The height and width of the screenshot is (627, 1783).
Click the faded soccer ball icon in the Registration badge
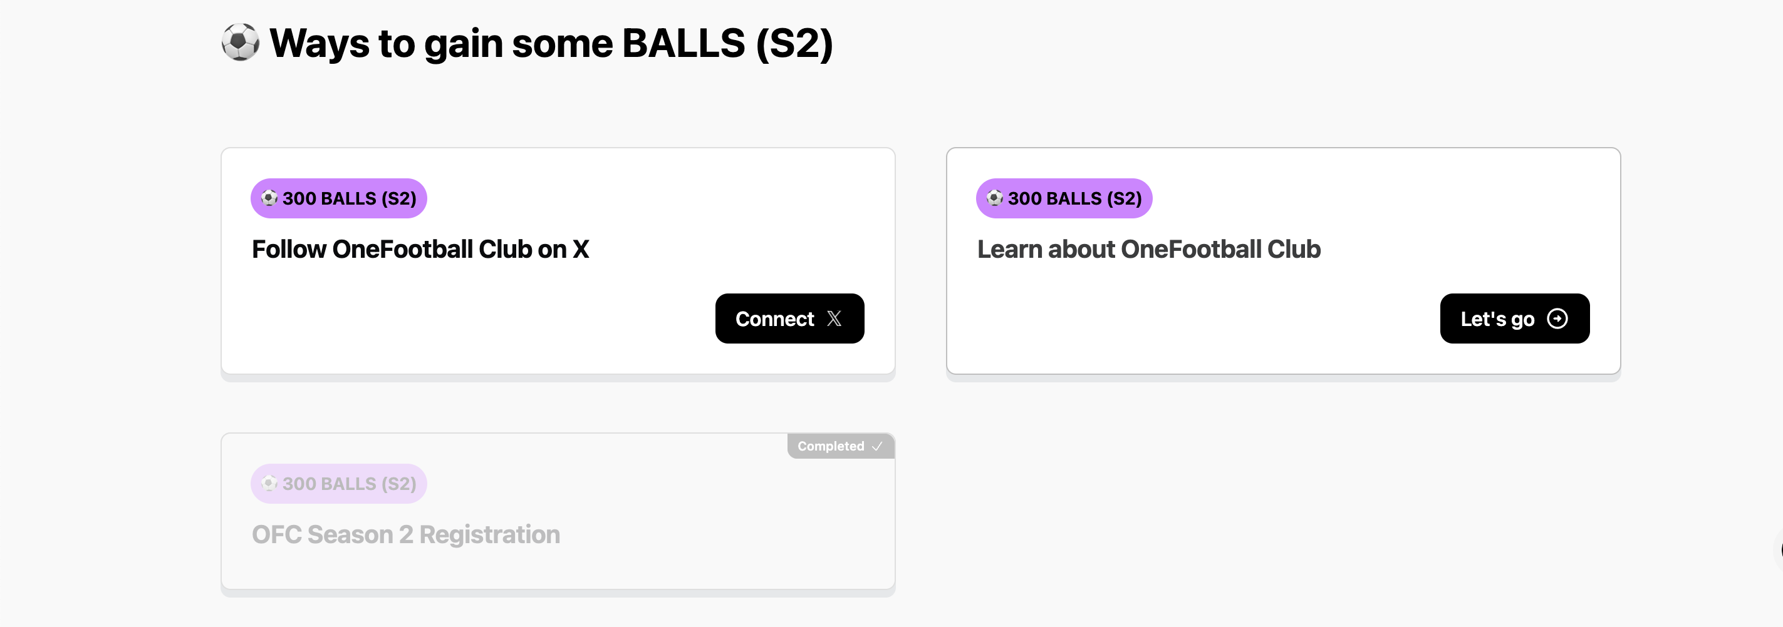(x=269, y=484)
